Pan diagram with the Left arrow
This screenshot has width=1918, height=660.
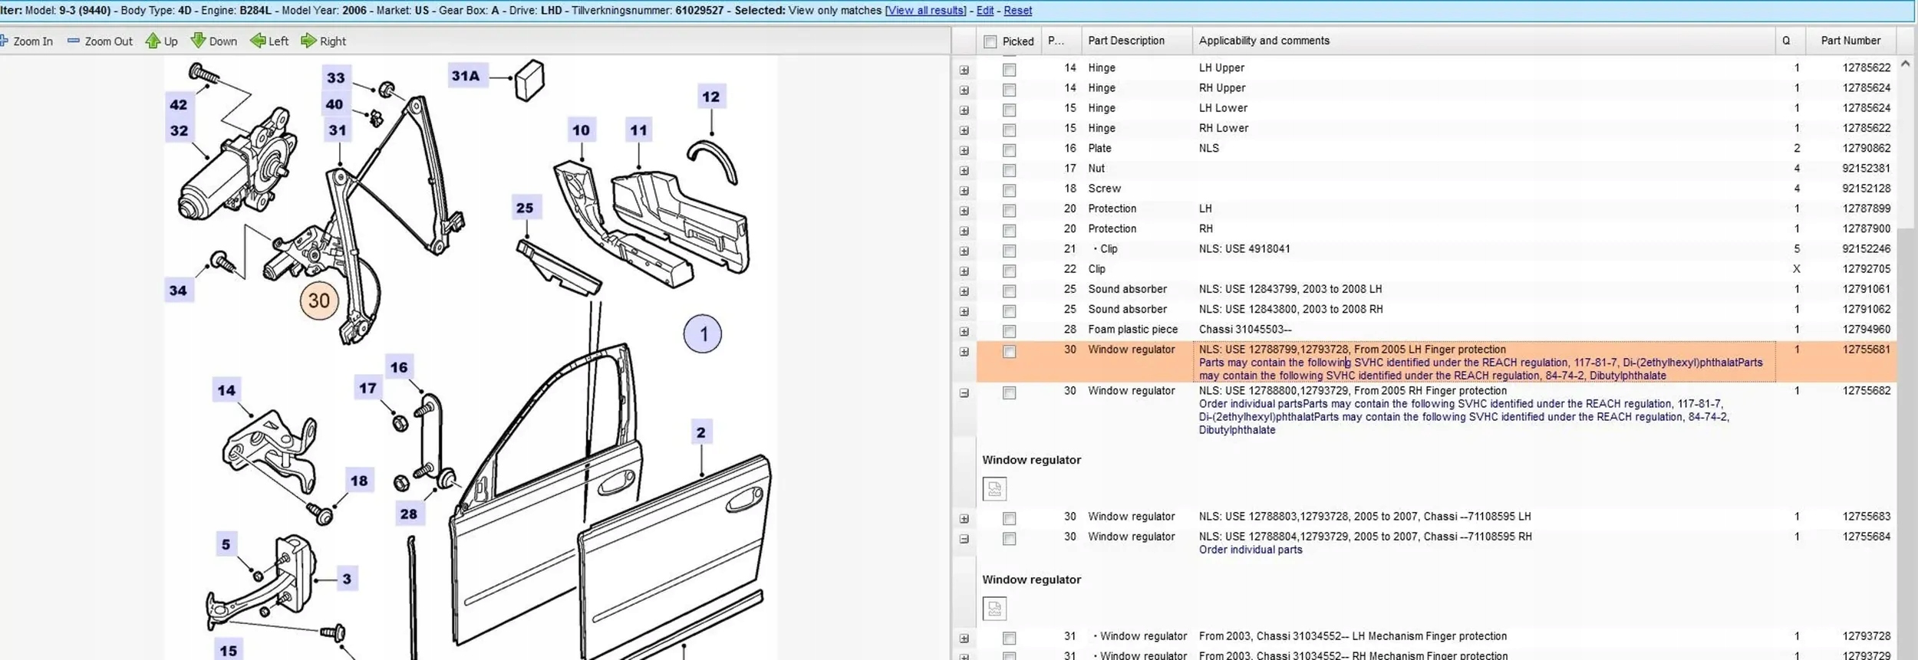258,41
